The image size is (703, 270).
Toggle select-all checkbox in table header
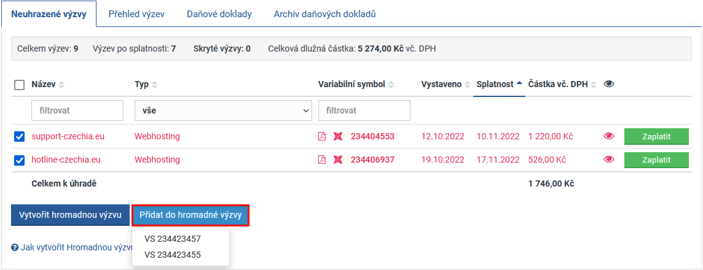(x=19, y=85)
